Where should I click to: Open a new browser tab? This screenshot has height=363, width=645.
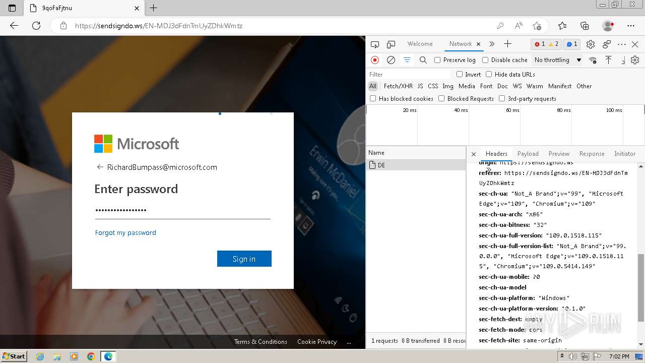(x=154, y=8)
